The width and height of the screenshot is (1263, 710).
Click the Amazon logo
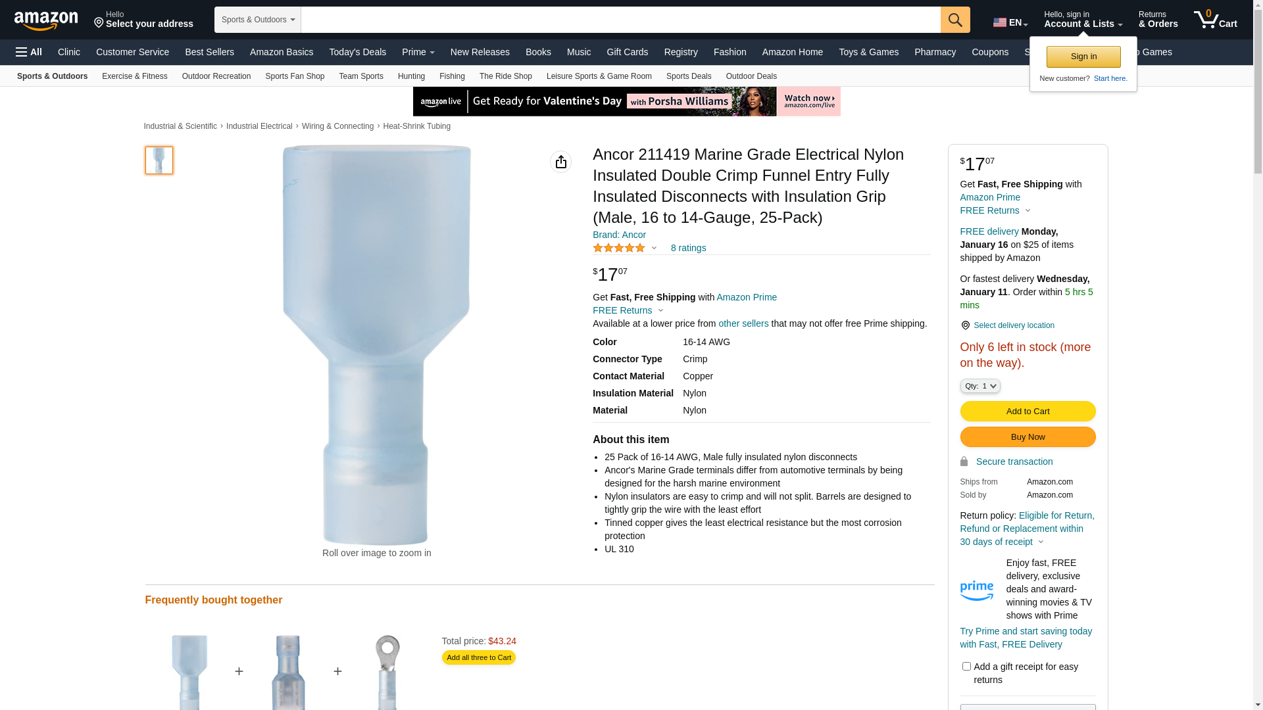click(x=46, y=20)
